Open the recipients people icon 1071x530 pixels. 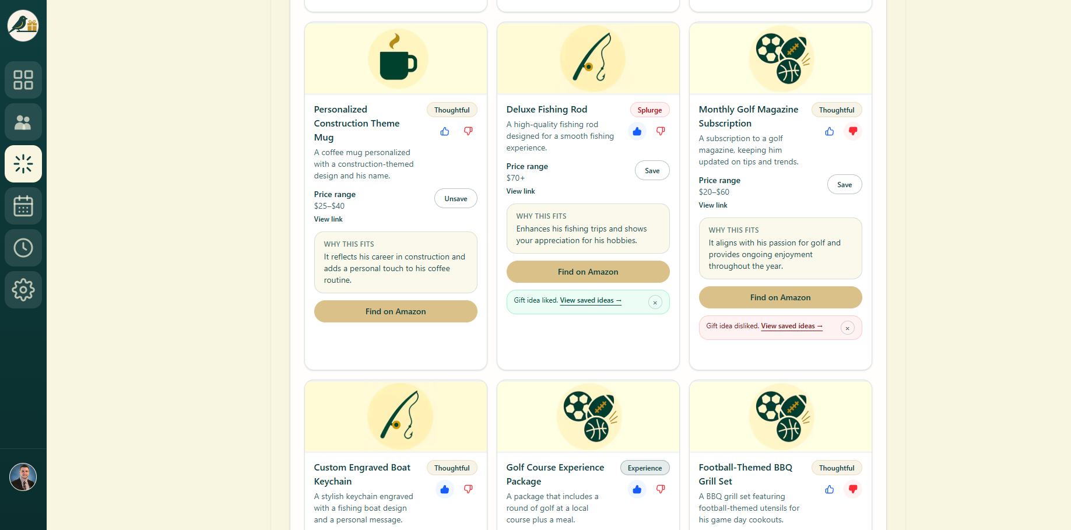(23, 122)
